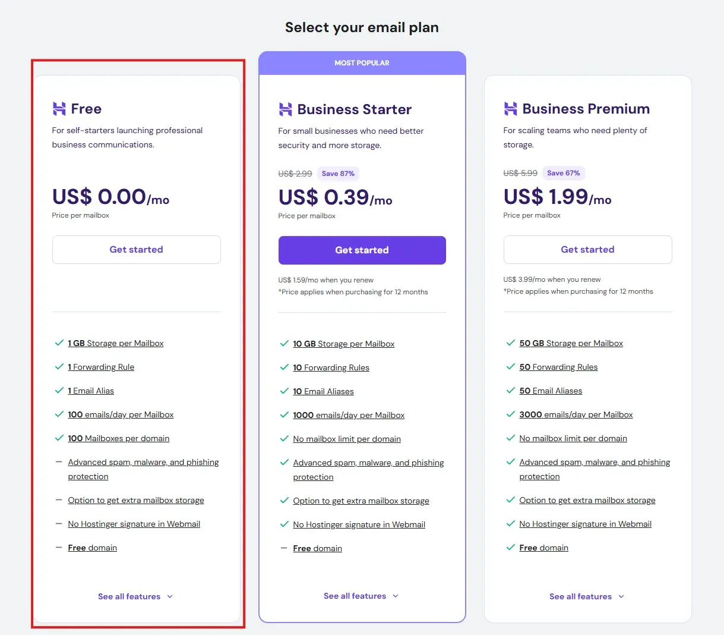Viewport: 724px width, 635px height.
Task: Click 100 Mailboxes per domain link
Action: (x=118, y=438)
